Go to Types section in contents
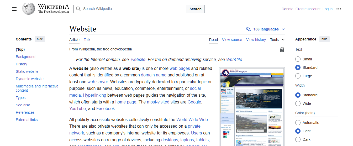The image size is (353, 146). click(20, 98)
